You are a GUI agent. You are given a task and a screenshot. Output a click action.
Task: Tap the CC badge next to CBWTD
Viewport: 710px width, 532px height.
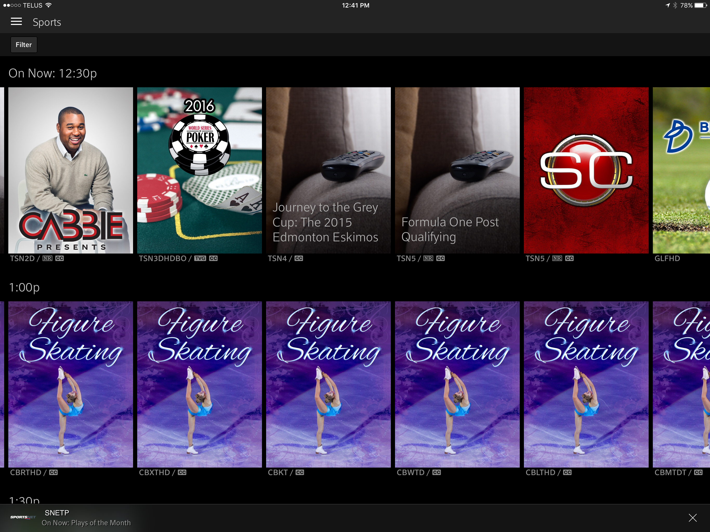[437, 472]
